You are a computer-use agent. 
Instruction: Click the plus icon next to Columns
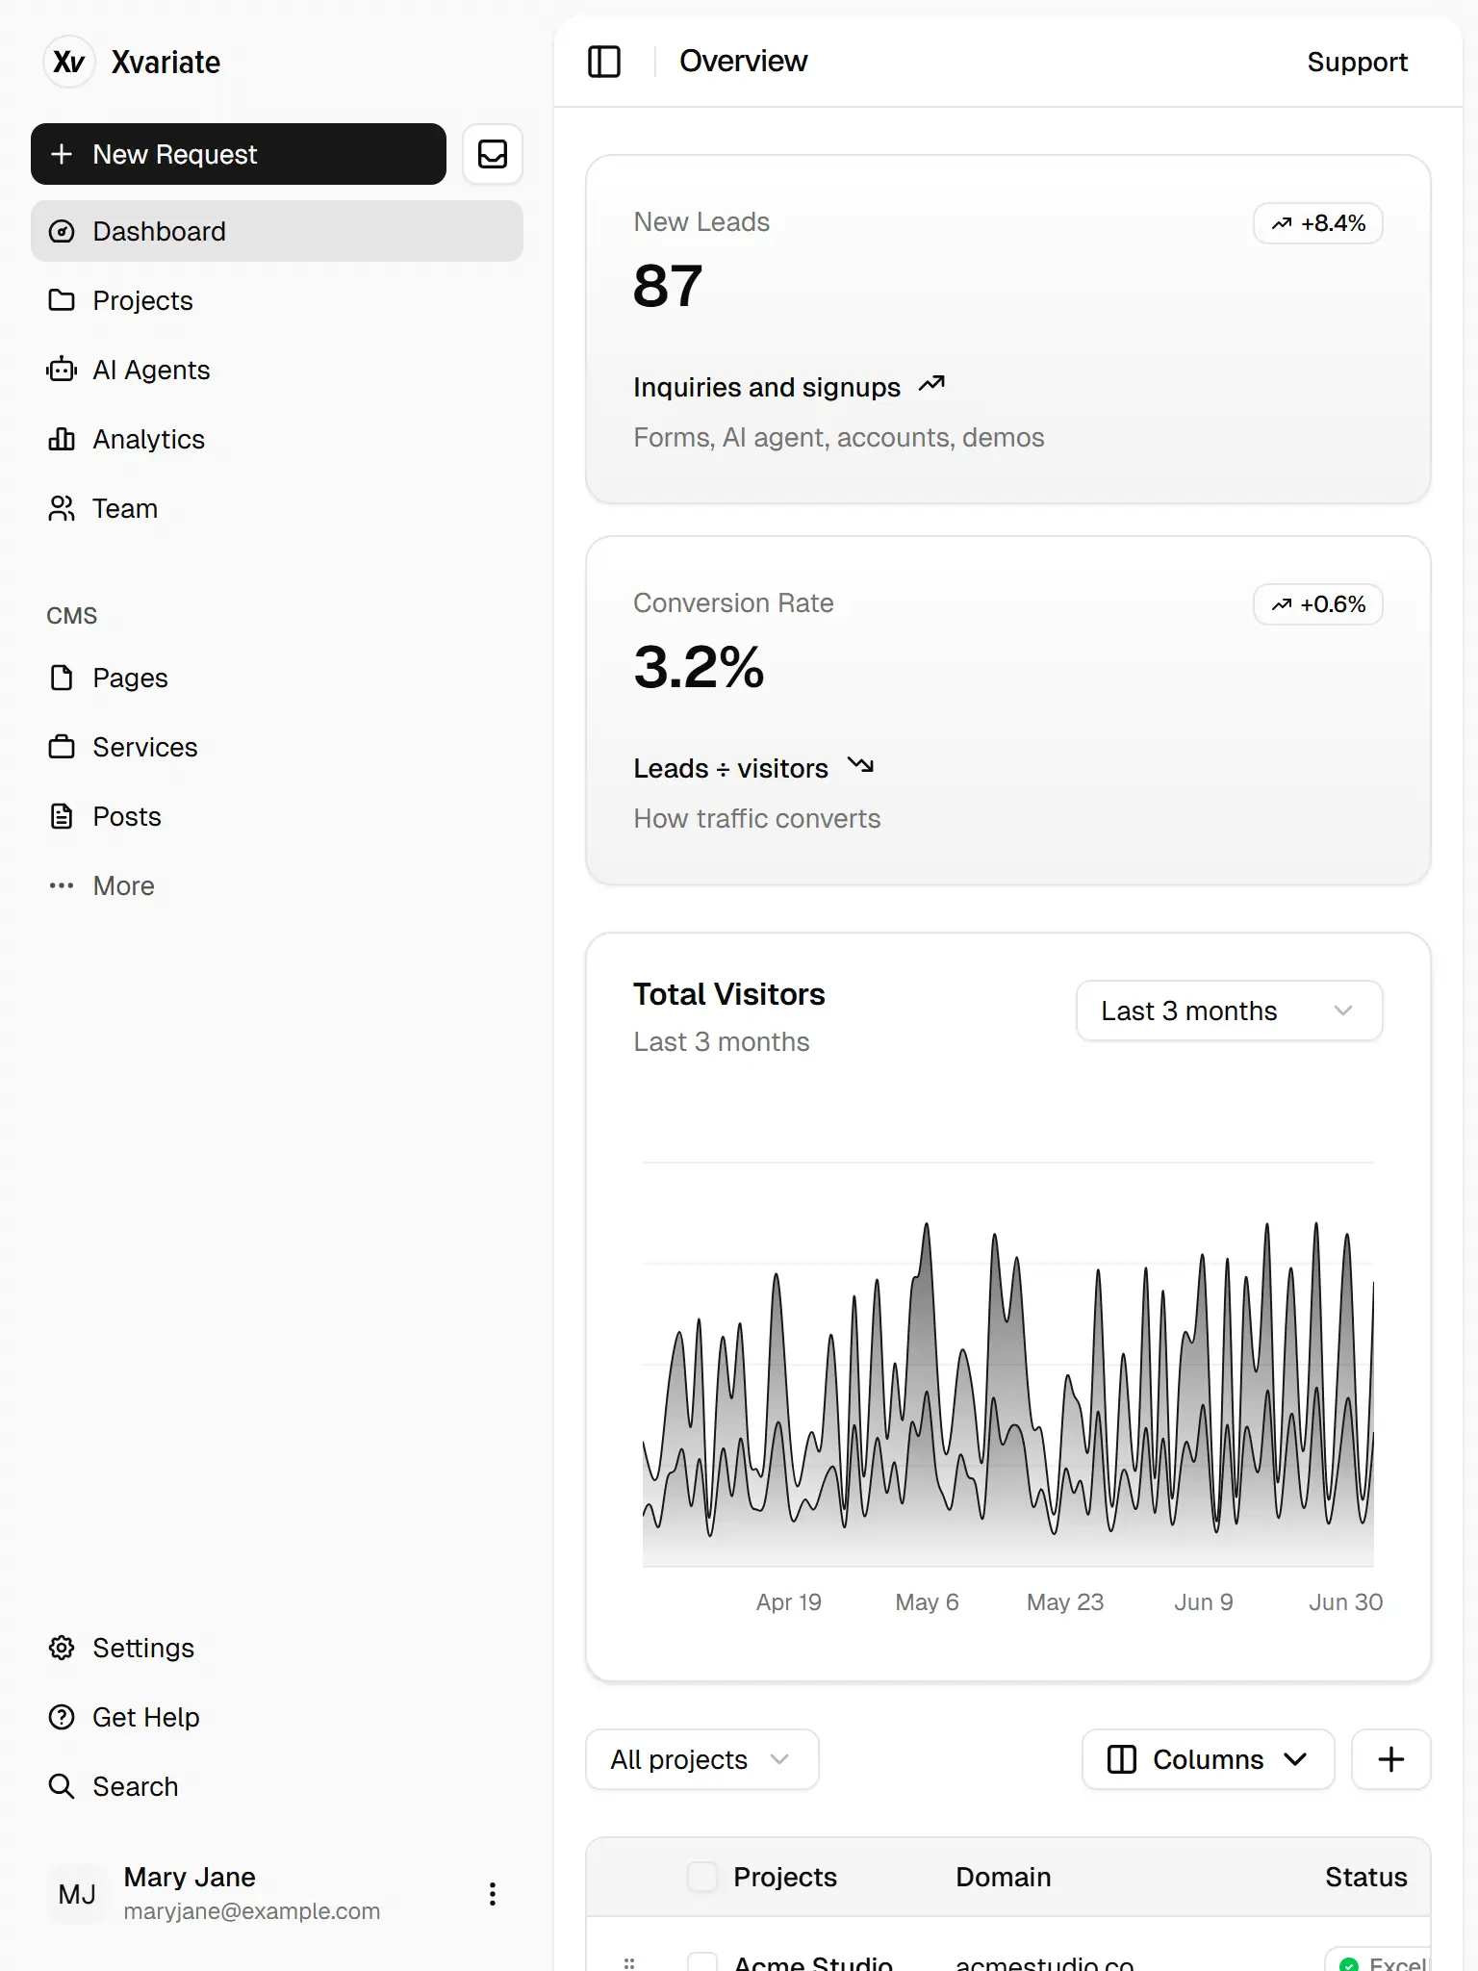1390,1759
